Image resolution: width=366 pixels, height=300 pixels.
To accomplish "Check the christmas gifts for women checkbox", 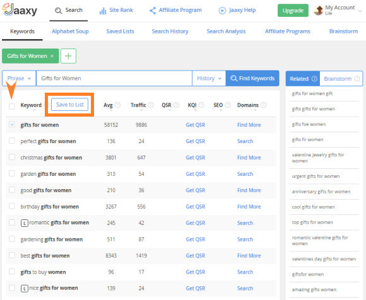I will coord(12,157).
